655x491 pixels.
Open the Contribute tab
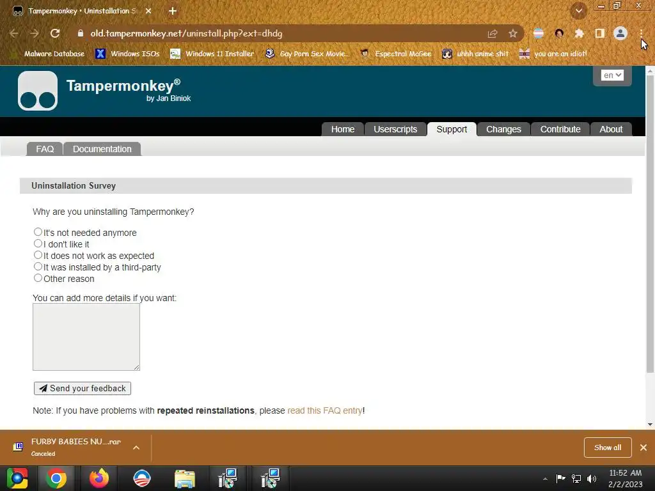click(x=560, y=129)
